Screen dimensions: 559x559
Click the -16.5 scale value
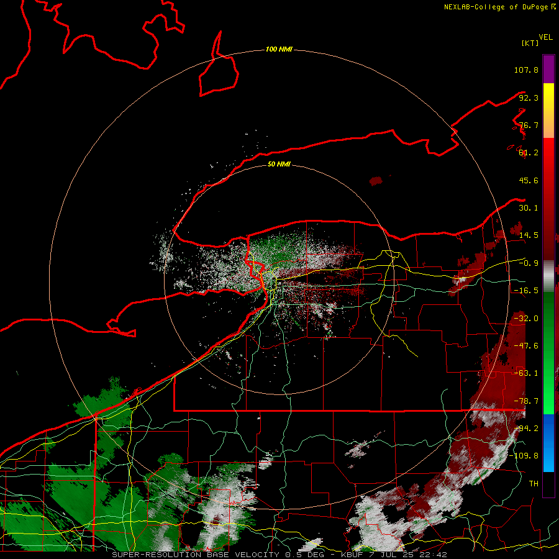coord(526,291)
